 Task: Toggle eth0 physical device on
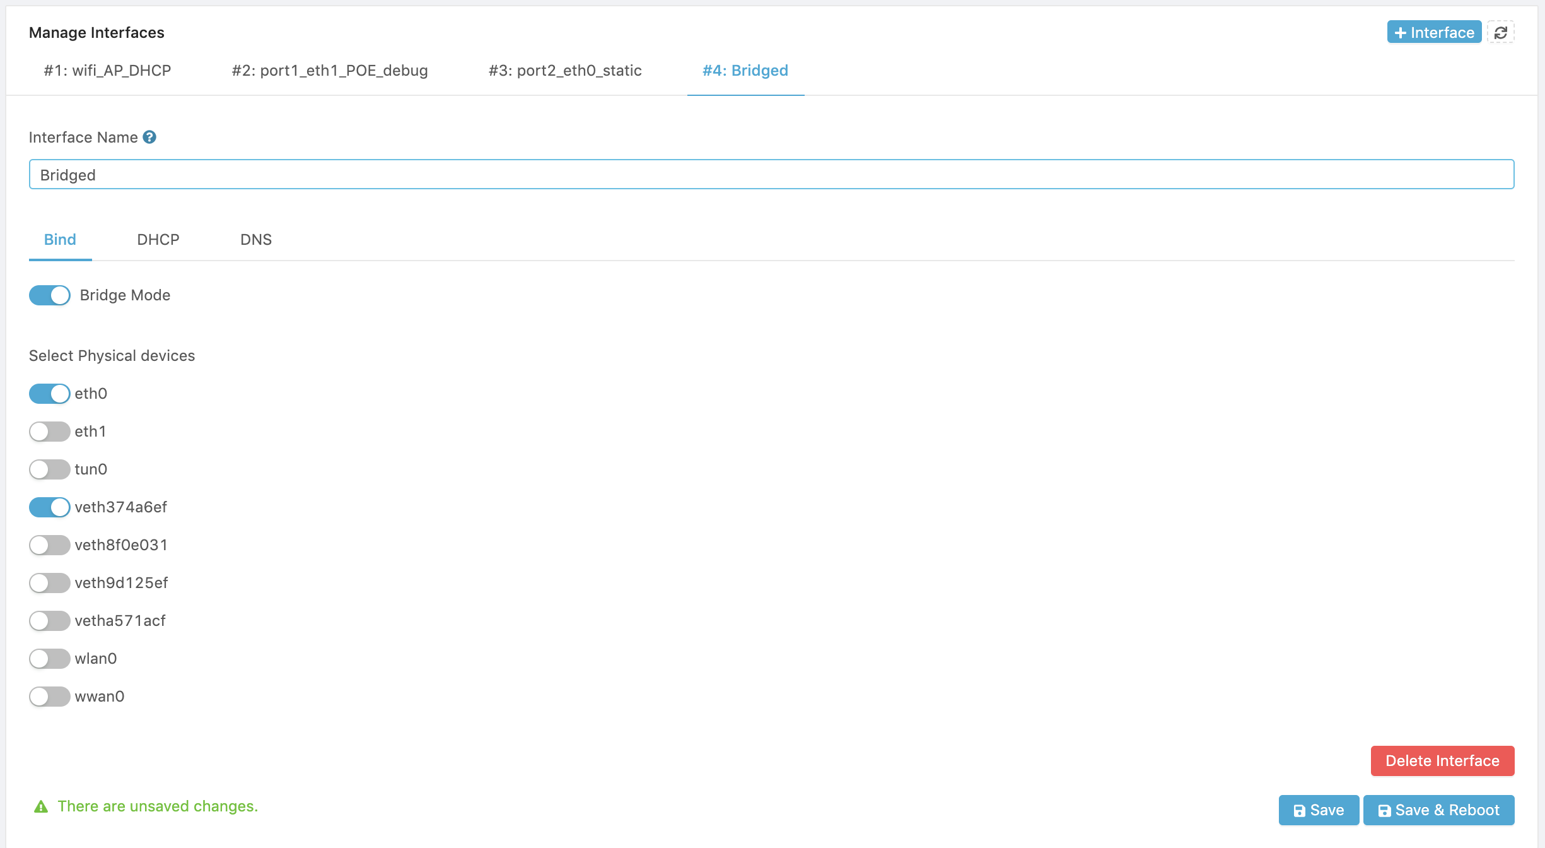pyautogui.click(x=49, y=394)
